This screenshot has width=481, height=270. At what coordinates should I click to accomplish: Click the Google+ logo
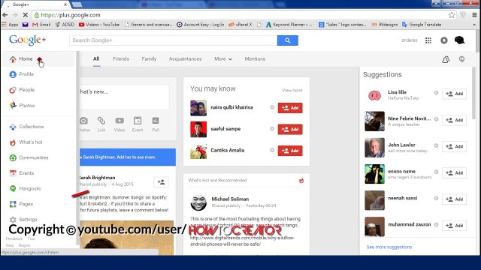point(27,40)
